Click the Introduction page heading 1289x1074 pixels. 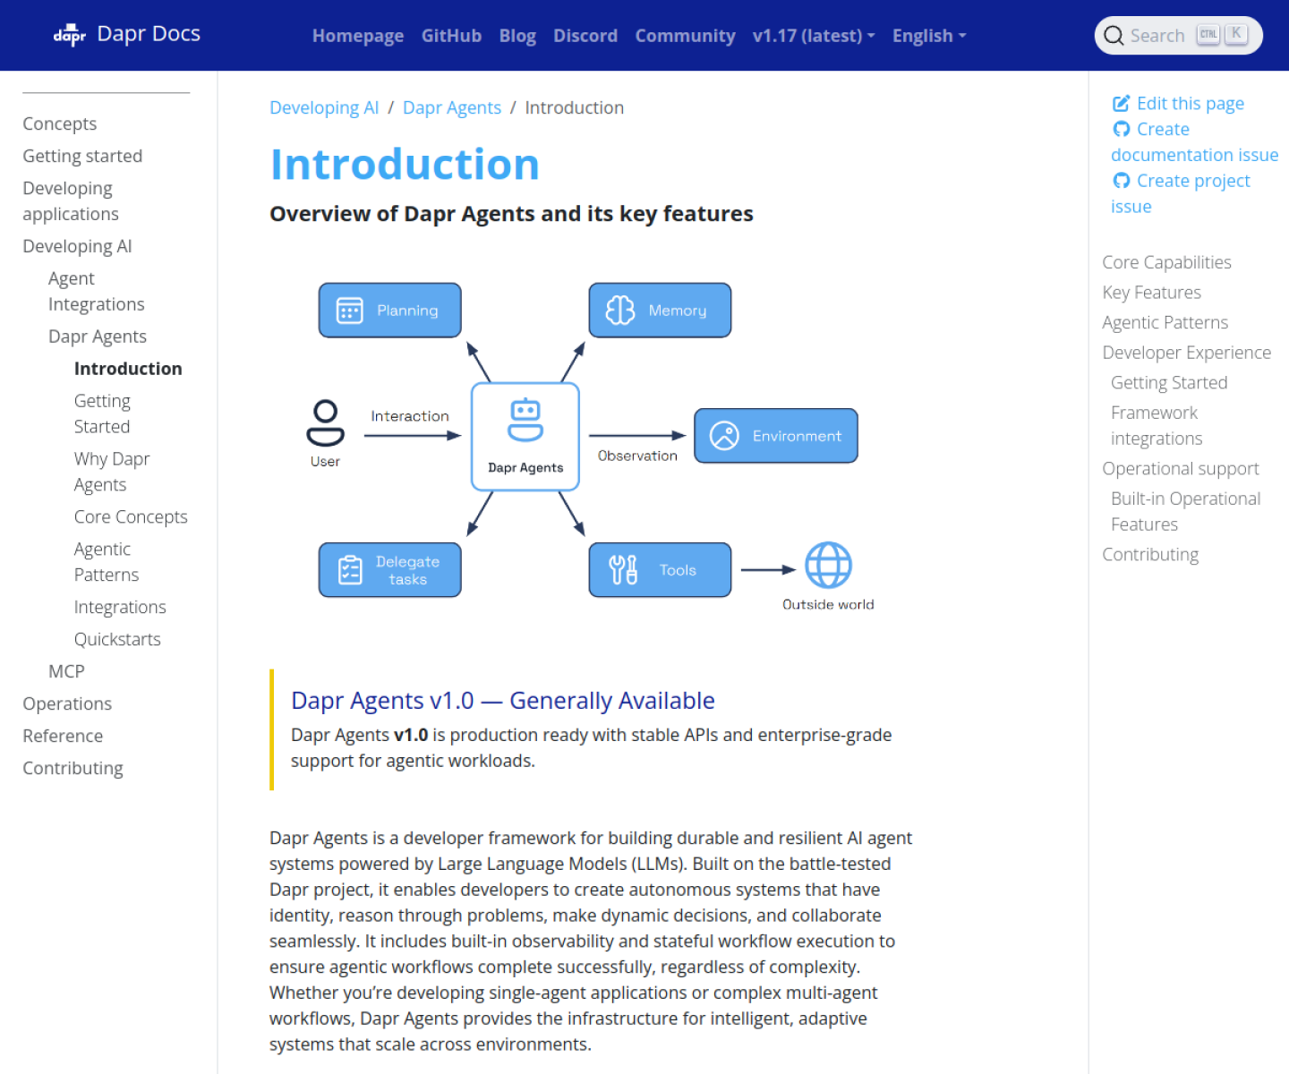405,165
